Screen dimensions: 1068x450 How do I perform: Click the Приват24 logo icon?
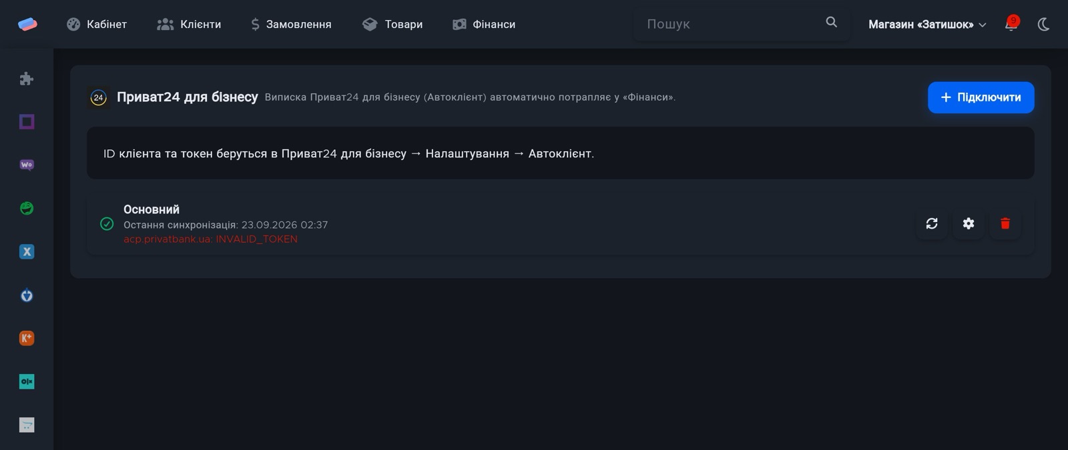(x=98, y=97)
